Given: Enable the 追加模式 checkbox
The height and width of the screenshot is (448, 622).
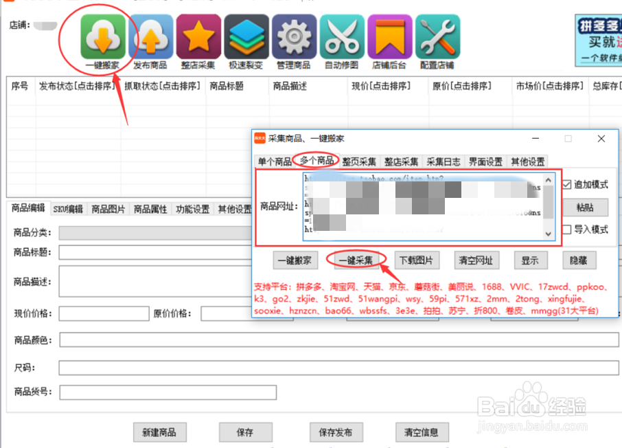Looking at the screenshot, I should click(567, 184).
